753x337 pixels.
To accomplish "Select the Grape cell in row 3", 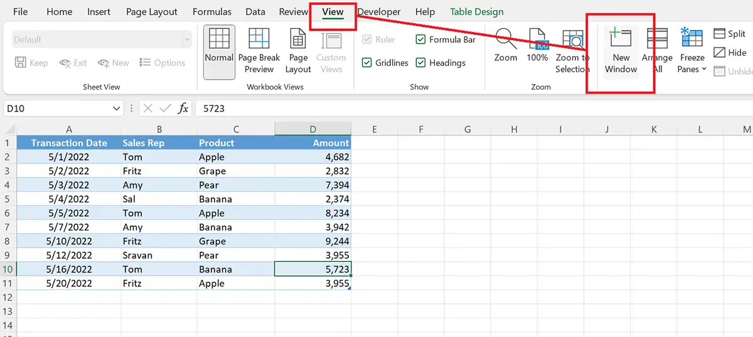I will click(236, 171).
